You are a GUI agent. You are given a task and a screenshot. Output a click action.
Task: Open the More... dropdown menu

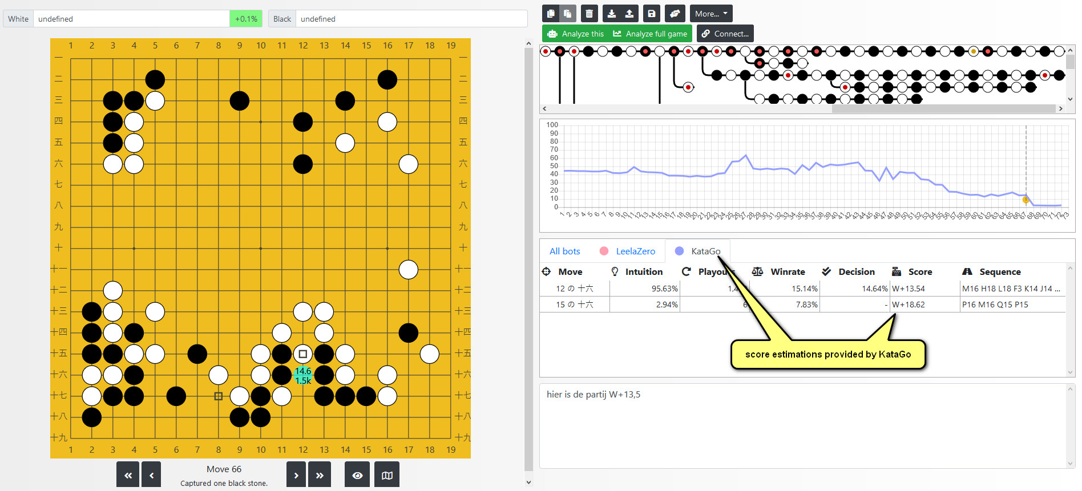coord(710,14)
